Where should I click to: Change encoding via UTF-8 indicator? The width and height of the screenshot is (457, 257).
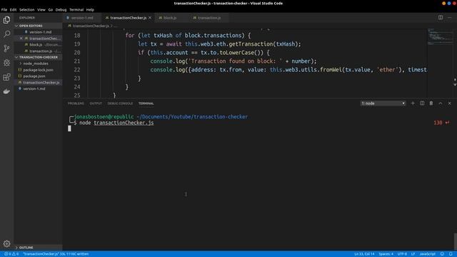pos(402,254)
